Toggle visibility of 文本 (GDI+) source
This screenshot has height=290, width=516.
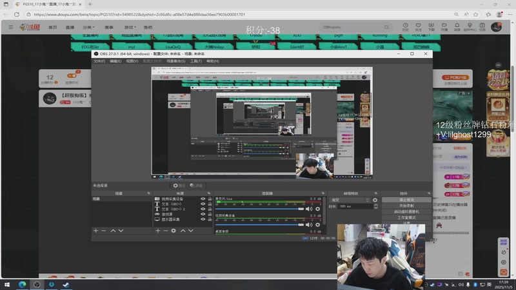pyautogui.click(x=203, y=204)
